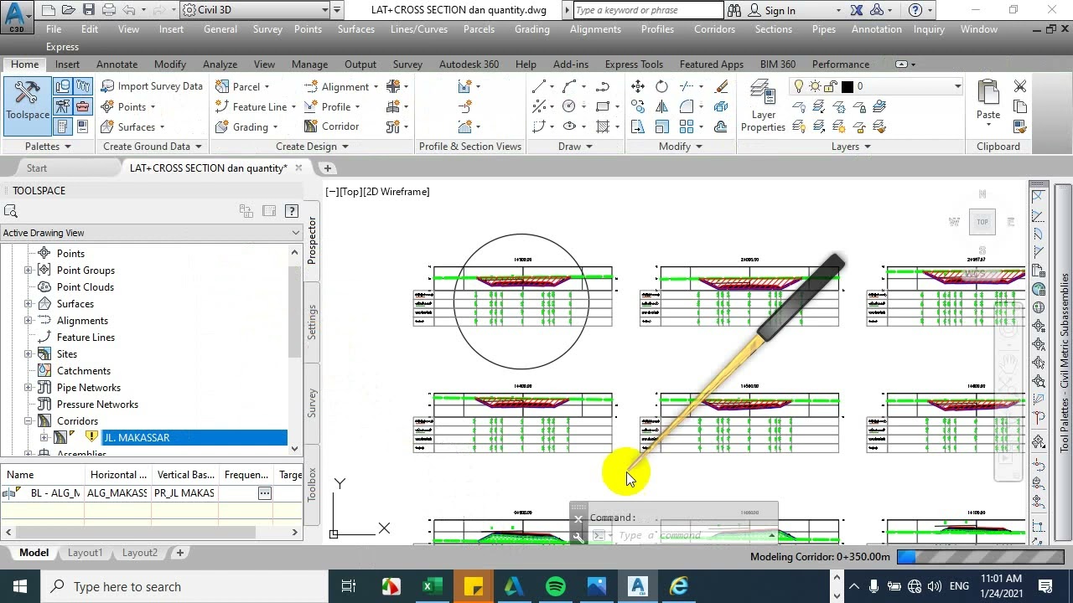Screen dimensions: 1073x603
Task: Select the Prospector vertical tab
Action: 312,240
